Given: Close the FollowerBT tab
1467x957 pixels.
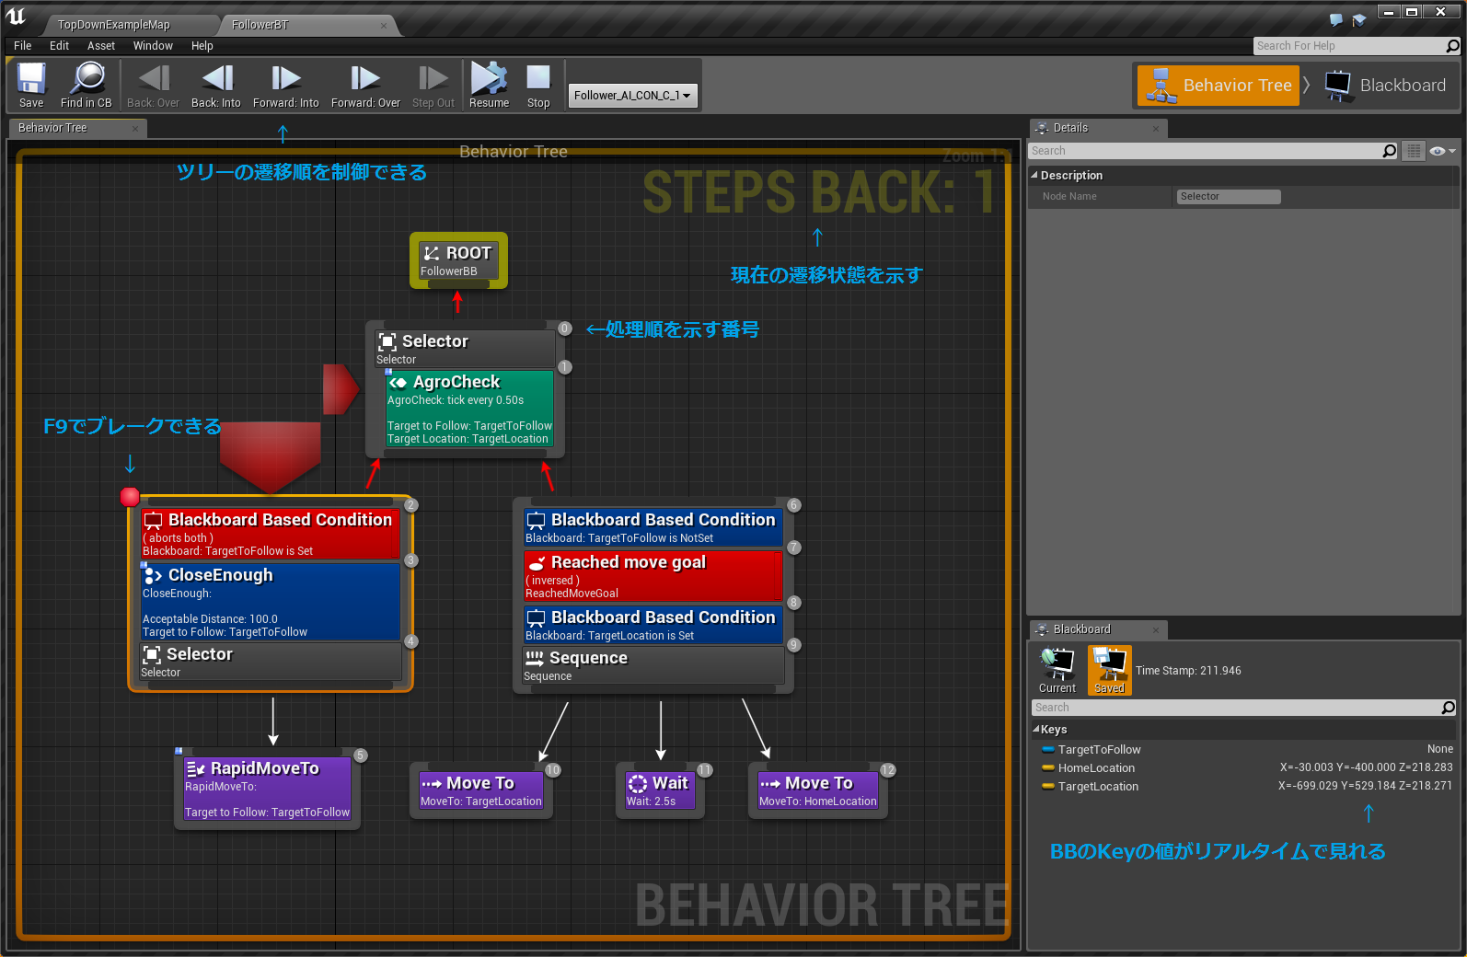Looking at the screenshot, I should [x=384, y=26].
